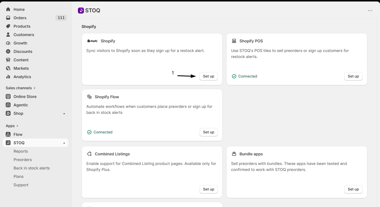
Task: Click the Shopify POS card icon
Action: (x=234, y=41)
